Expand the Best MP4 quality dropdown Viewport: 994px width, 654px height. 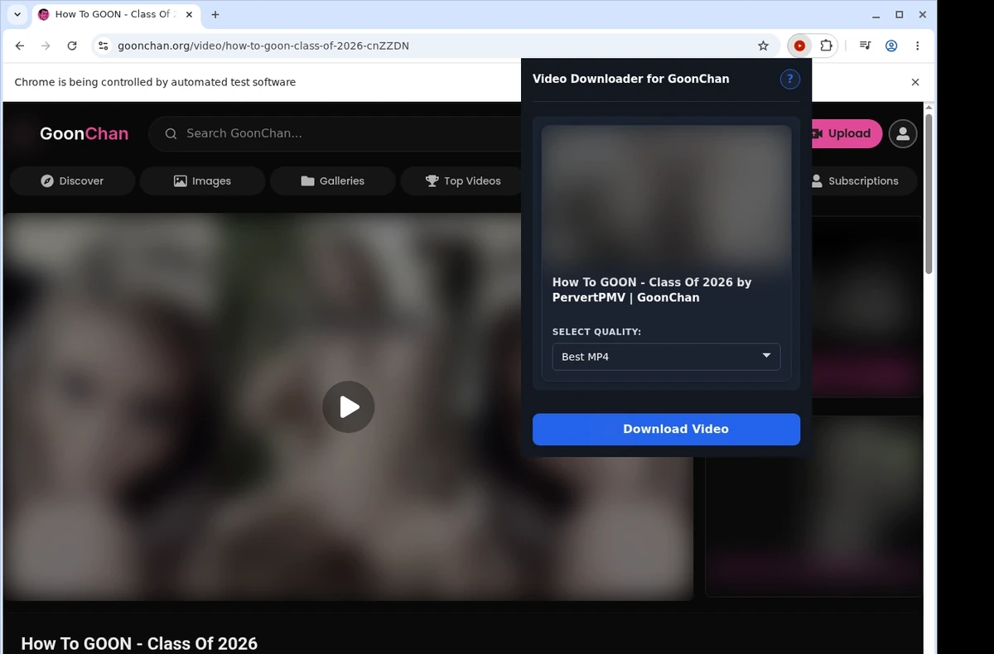coord(666,357)
